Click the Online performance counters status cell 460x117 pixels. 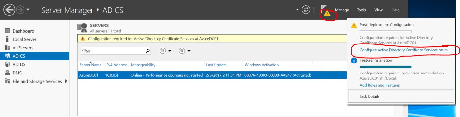pyautogui.click(x=167, y=75)
